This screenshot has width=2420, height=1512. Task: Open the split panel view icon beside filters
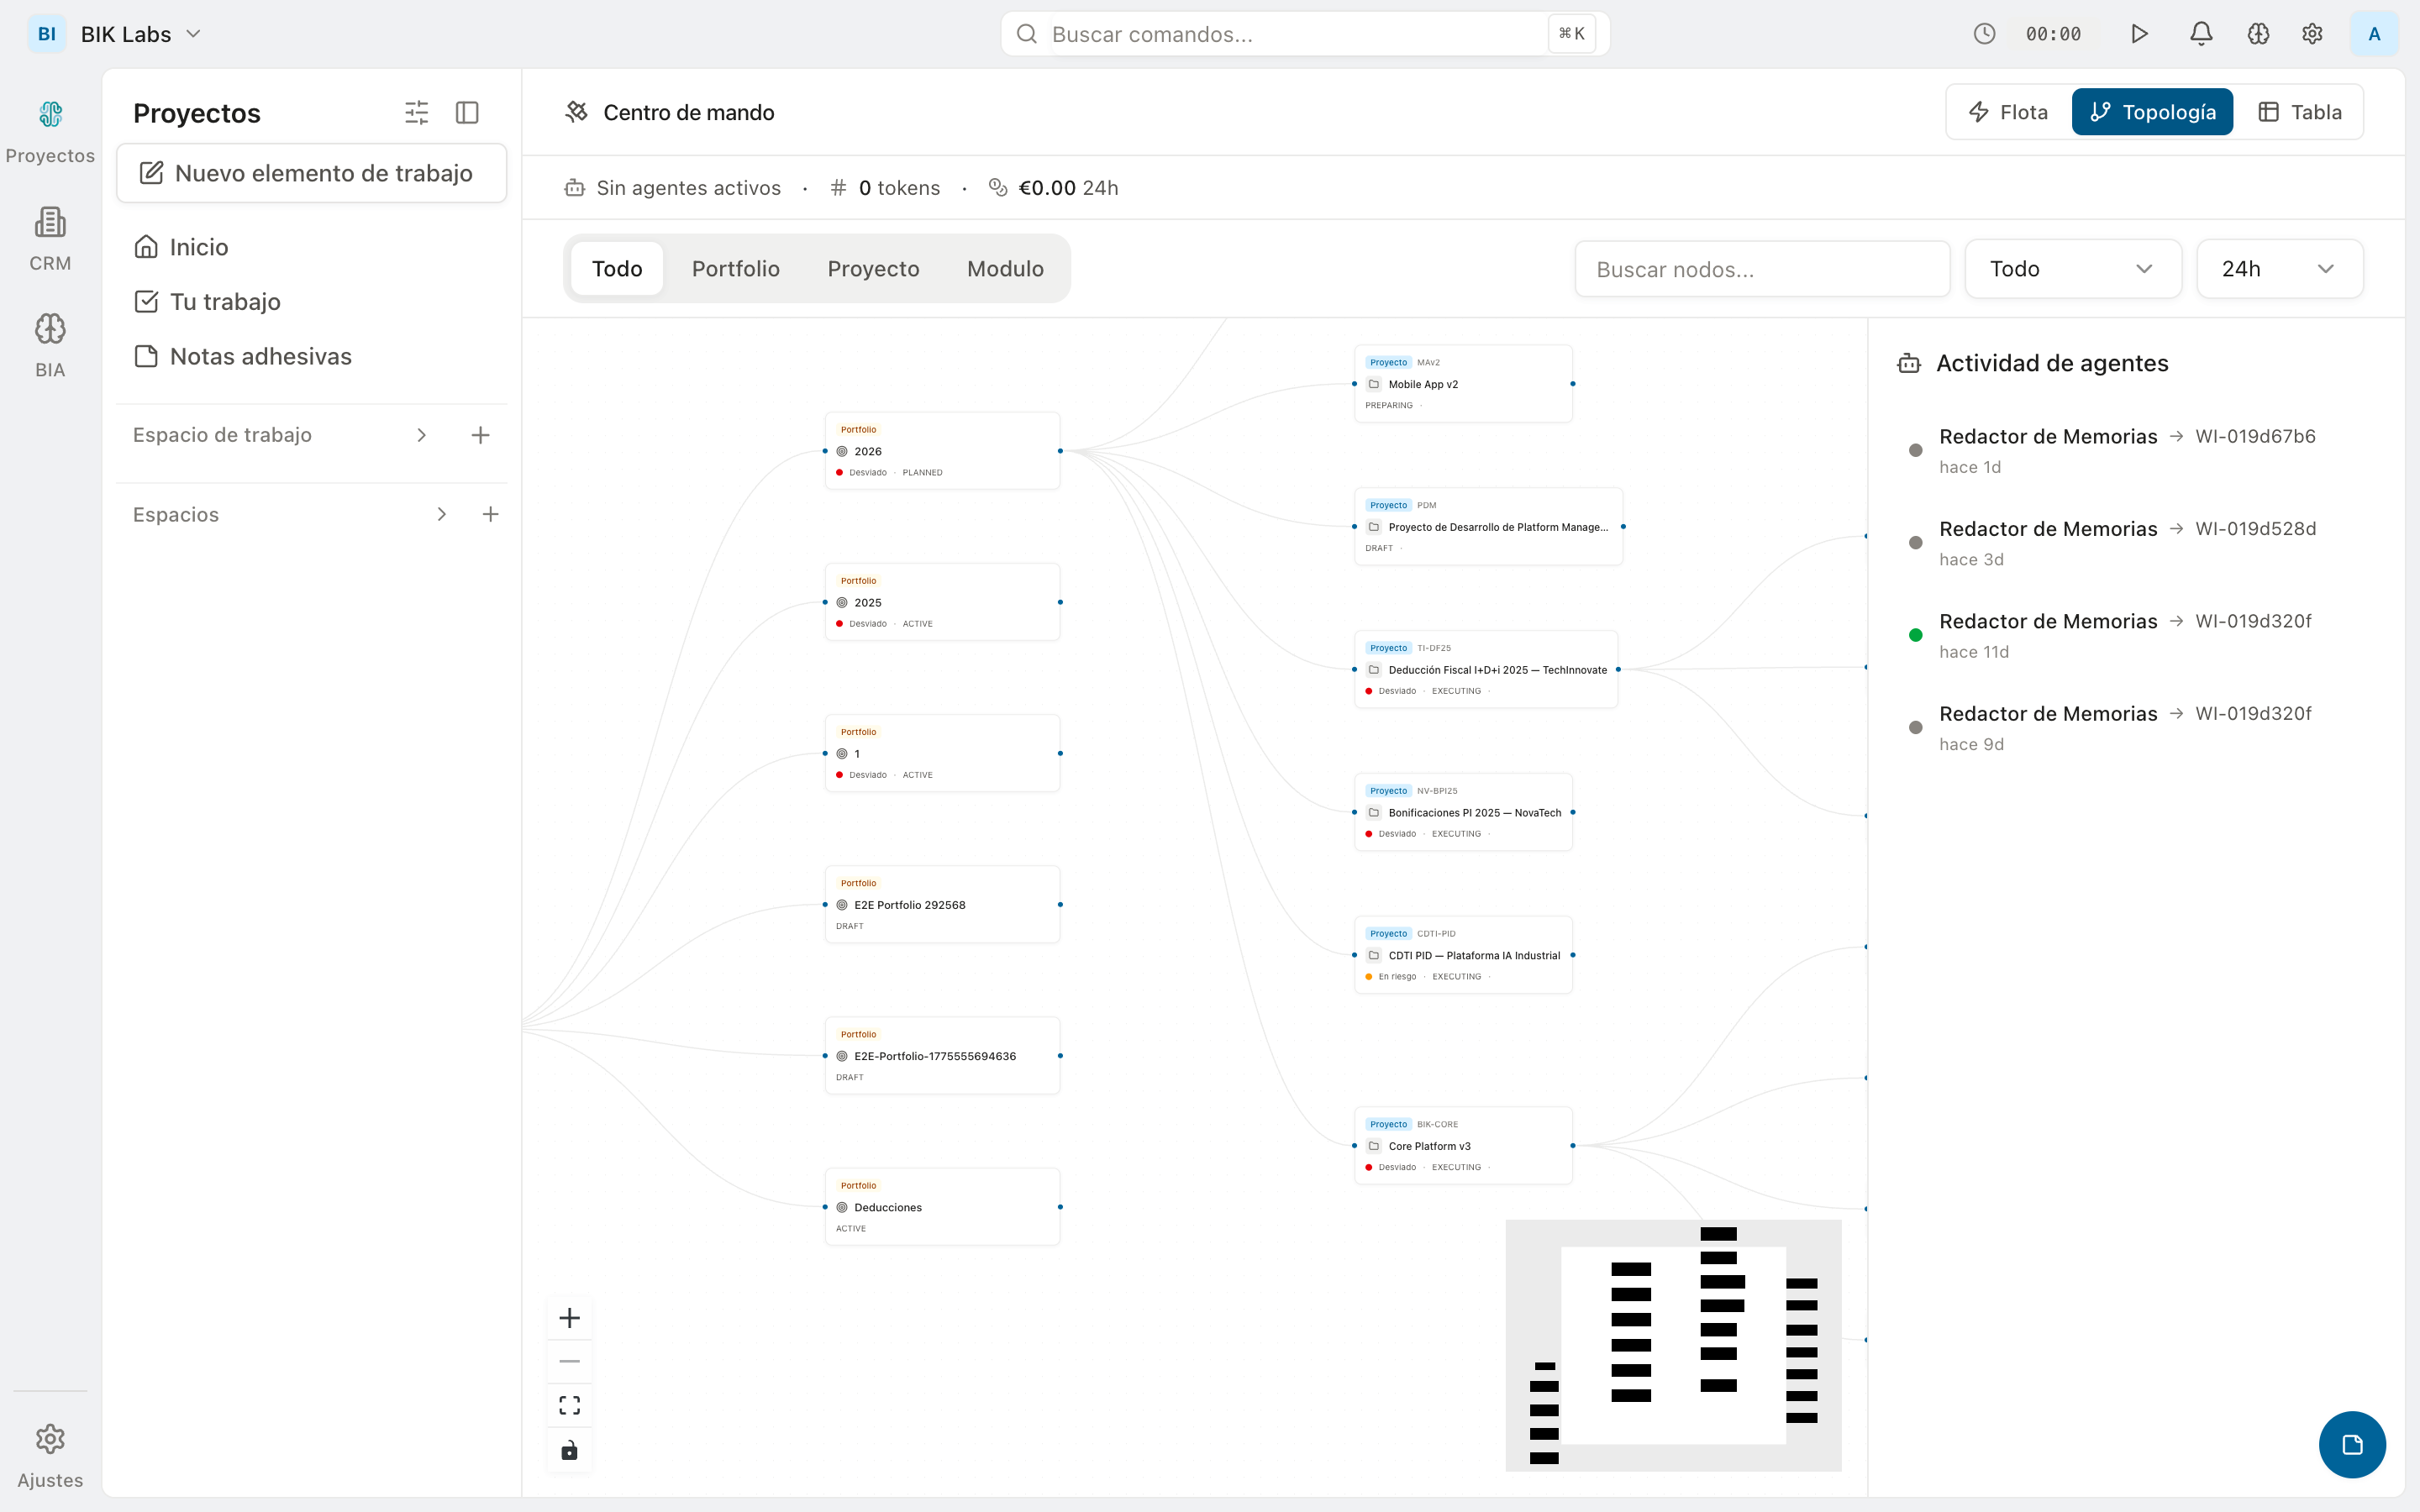pyautogui.click(x=466, y=112)
